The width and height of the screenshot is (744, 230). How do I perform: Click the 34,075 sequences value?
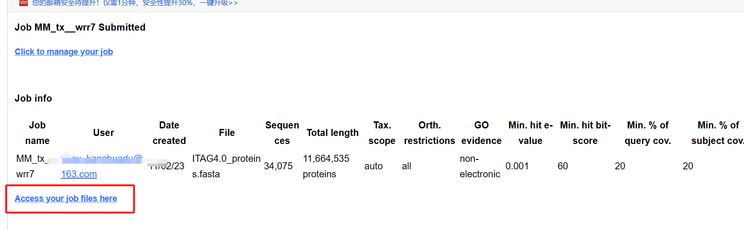click(x=278, y=166)
